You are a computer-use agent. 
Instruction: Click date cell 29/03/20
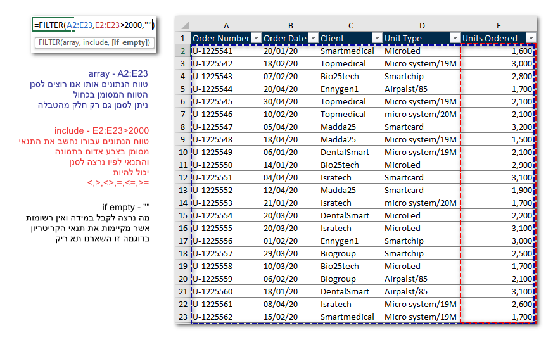point(290,253)
